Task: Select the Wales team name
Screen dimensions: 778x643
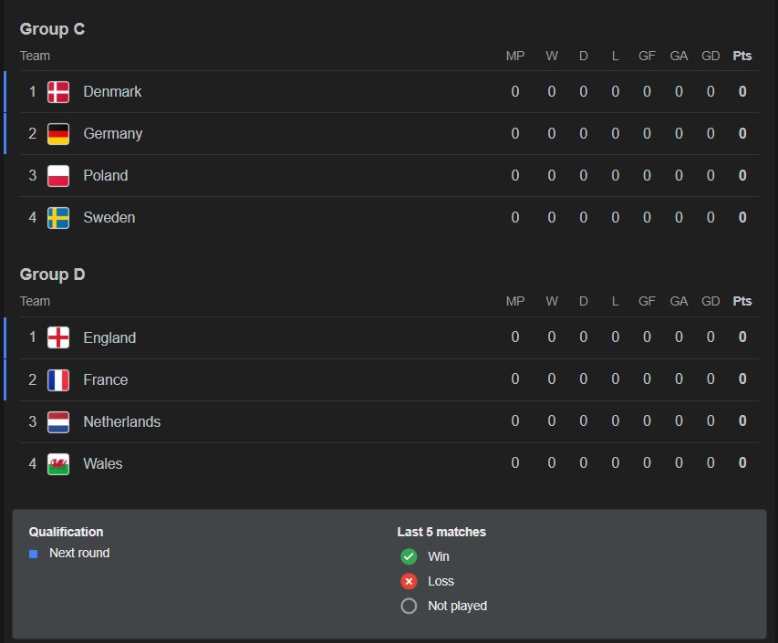Action: 102,463
